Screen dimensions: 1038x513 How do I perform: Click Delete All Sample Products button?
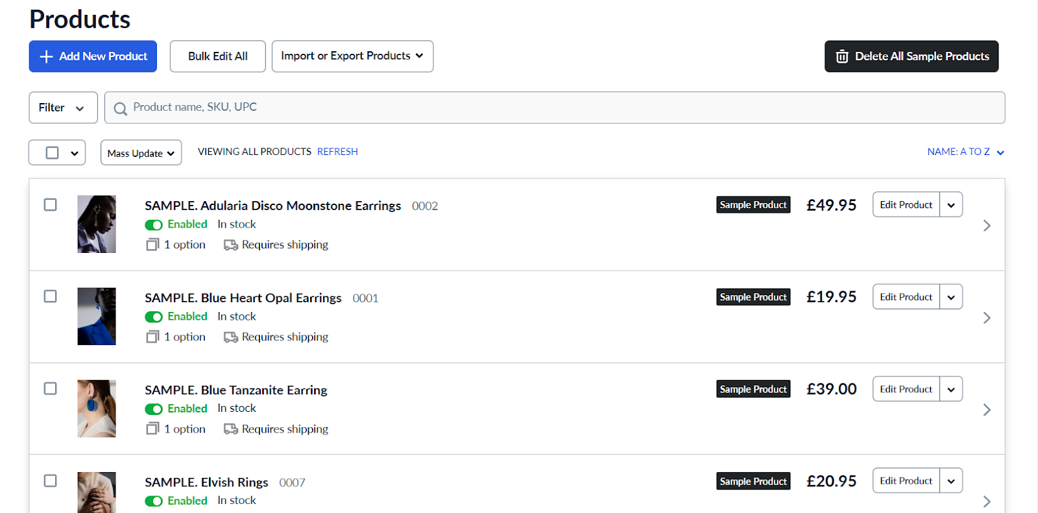tap(911, 56)
